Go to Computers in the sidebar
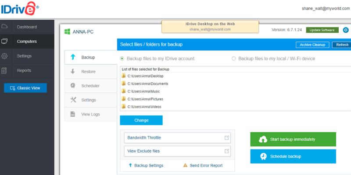The width and height of the screenshot is (351, 175). tap(27, 41)
